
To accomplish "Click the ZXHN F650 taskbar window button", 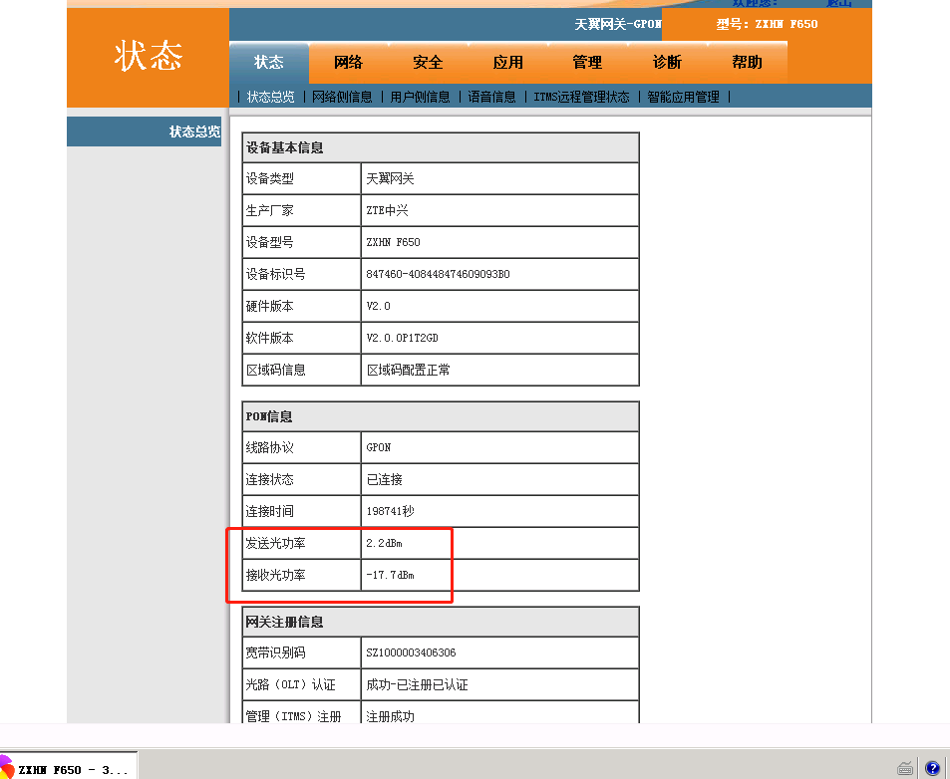I will point(73,769).
